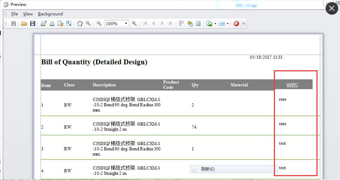Open the Export document dropdown arrow
340x180 pixels.
(215, 24)
